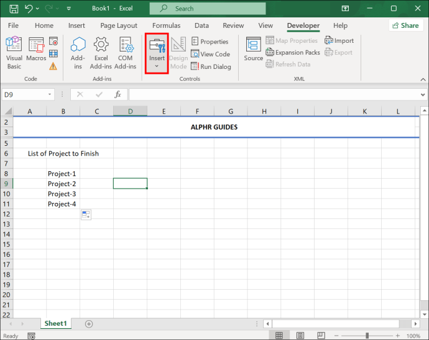This screenshot has height=340, width=429.
Task: Collapse the ribbon with chevron
Action: tap(423, 79)
